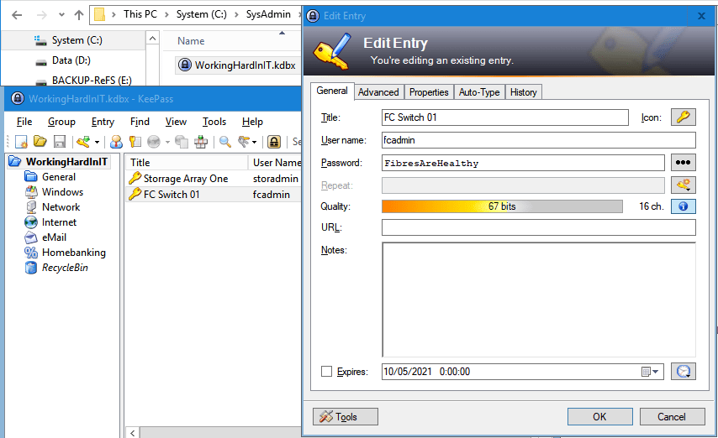This screenshot has height=438, width=718.
Task: Open the Open URL dropdown arrow
Action: point(167,142)
